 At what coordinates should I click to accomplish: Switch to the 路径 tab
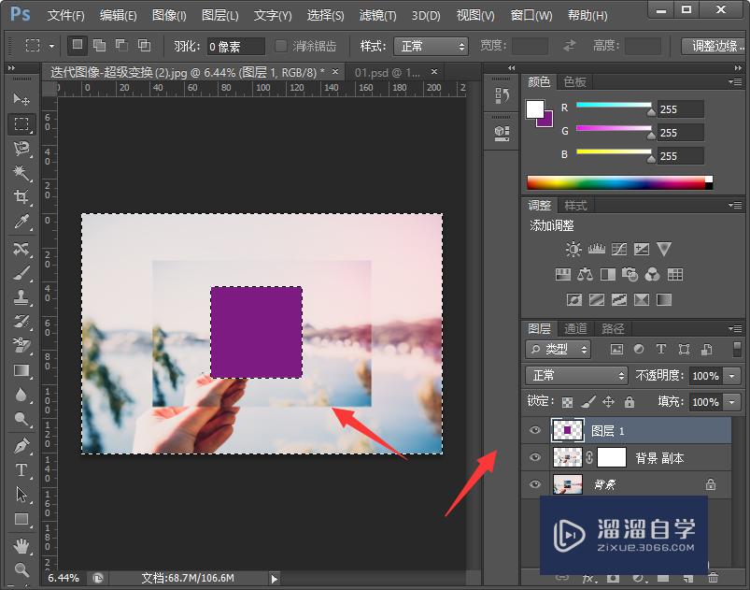[613, 328]
